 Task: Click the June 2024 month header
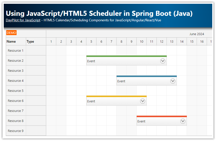coord(197,34)
